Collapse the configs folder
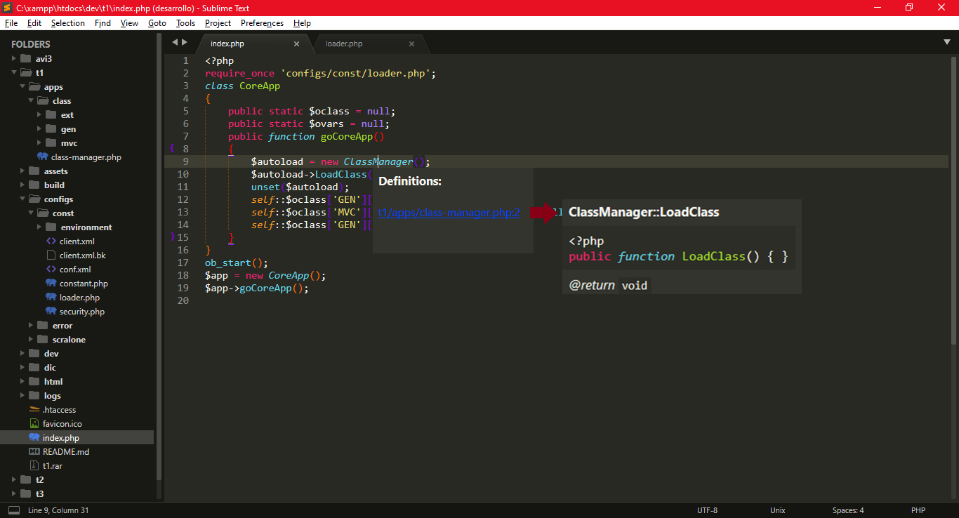 click(x=22, y=199)
